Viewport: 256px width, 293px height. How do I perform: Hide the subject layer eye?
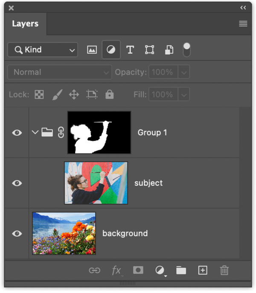click(x=17, y=183)
